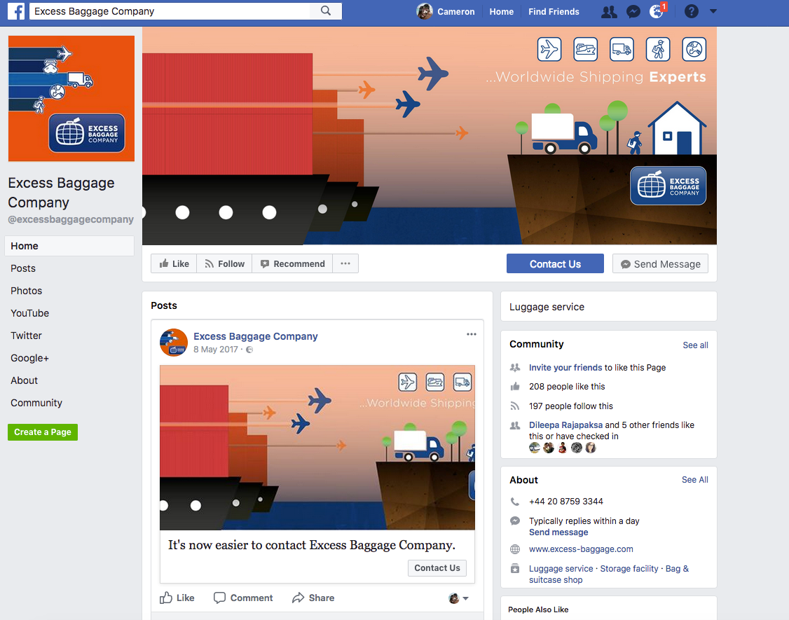Open post options three-dots menu
789x620 pixels.
point(472,334)
